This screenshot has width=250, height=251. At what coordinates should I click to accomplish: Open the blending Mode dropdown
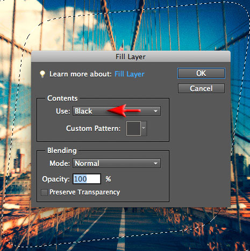[x=117, y=163]
